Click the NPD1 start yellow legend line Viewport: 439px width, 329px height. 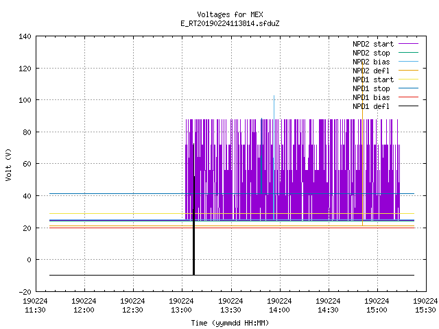[x=408, y=80]
